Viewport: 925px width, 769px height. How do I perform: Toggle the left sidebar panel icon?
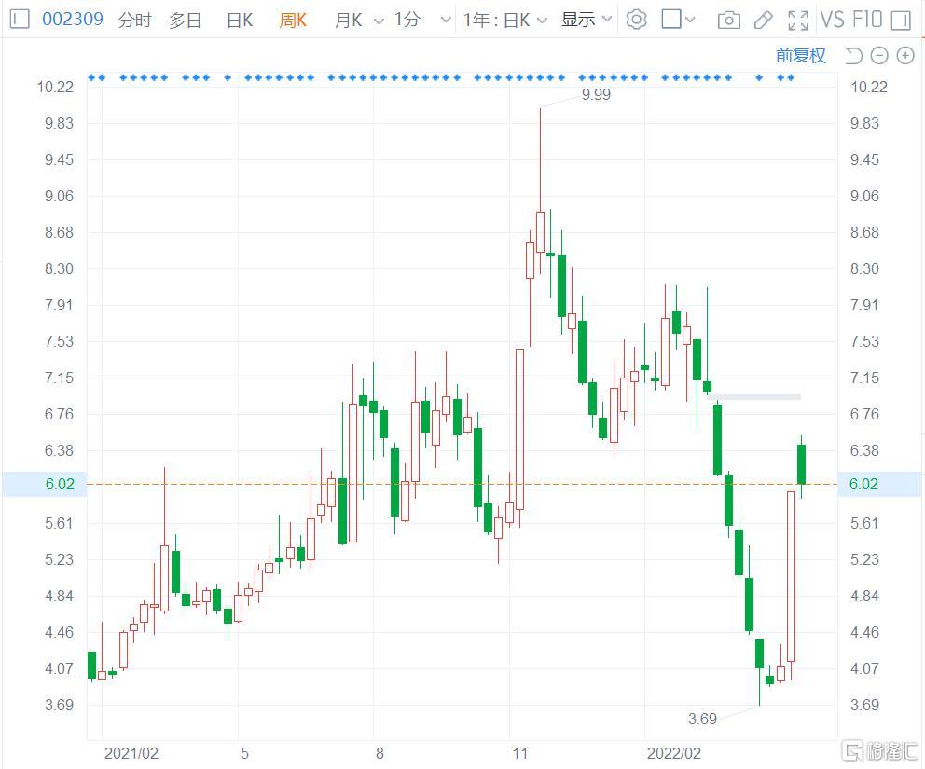pyautogui.click(x=20, y=20)
